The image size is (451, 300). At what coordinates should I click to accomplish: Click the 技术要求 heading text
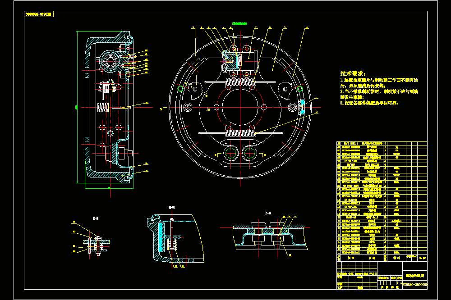click(353, 73)
